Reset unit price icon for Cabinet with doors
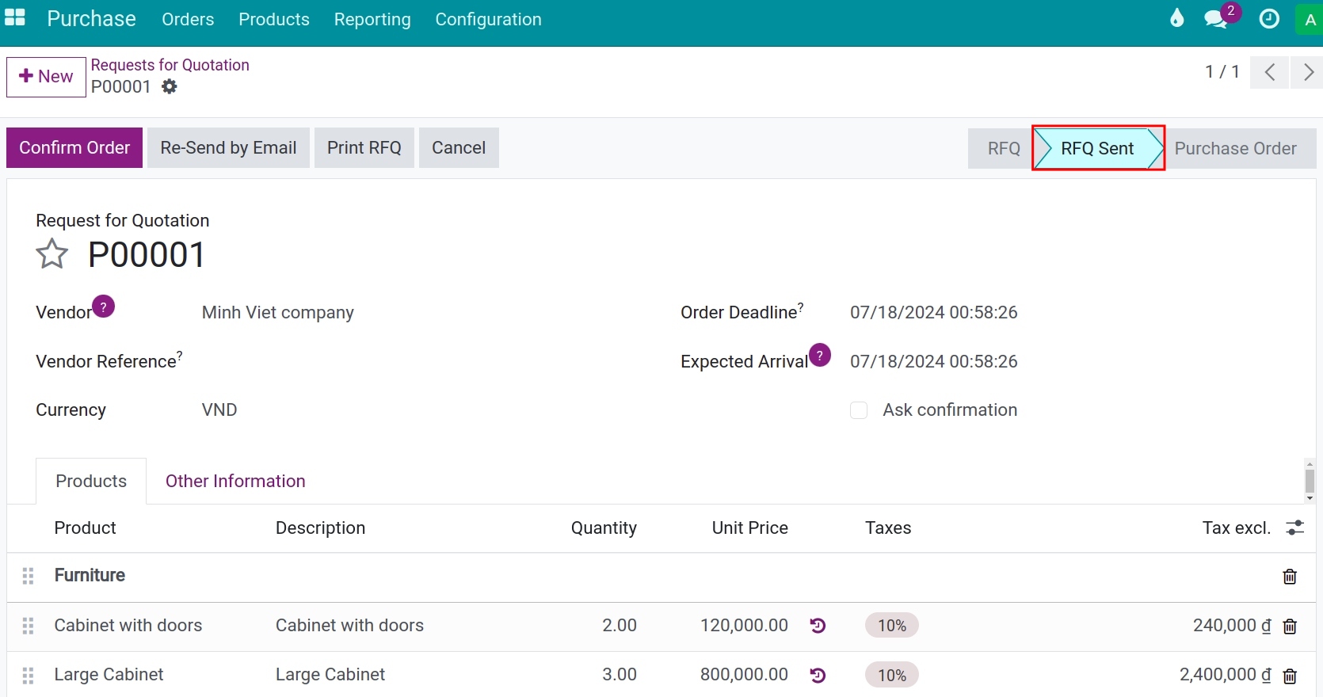The width and height of the screenshot is (1323, 697). click(x=818, y=626)
